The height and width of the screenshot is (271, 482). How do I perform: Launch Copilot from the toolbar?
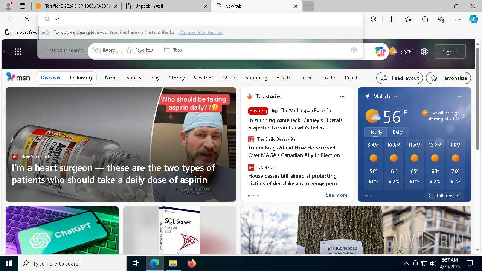point(473,19)
